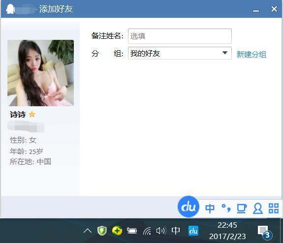The height and width of the screenshot is (243, 283).
Task: Click the 新建分组 link
Action: coord(252,54)
